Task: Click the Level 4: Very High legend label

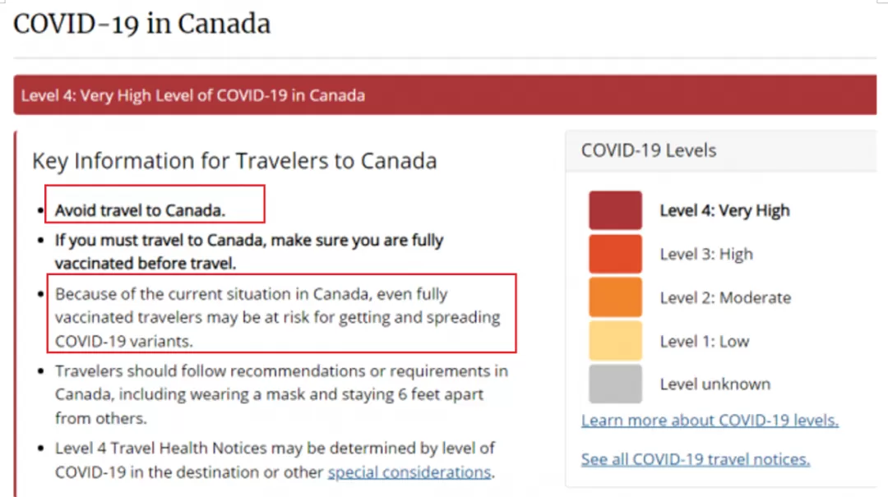Action: pos(724,210)
